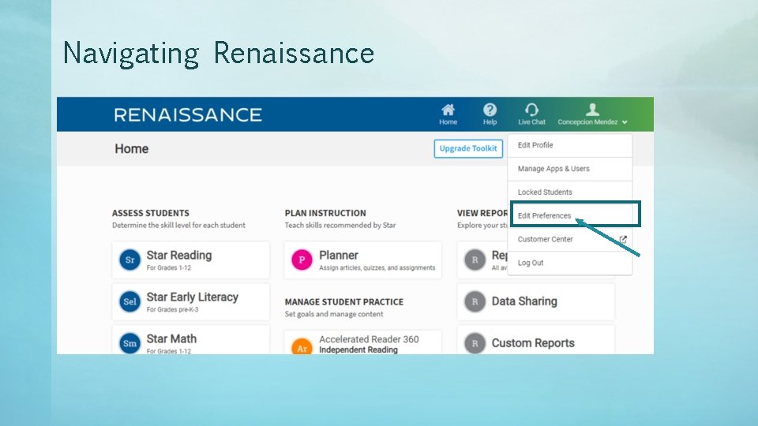Click 'Determine the skill level for each student'
Image resolution: width=758 pixels, height=426 pixels.
pyautogui.click(x=179, y=225)
